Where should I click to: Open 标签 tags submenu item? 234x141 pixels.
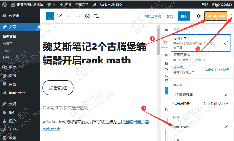6,57
